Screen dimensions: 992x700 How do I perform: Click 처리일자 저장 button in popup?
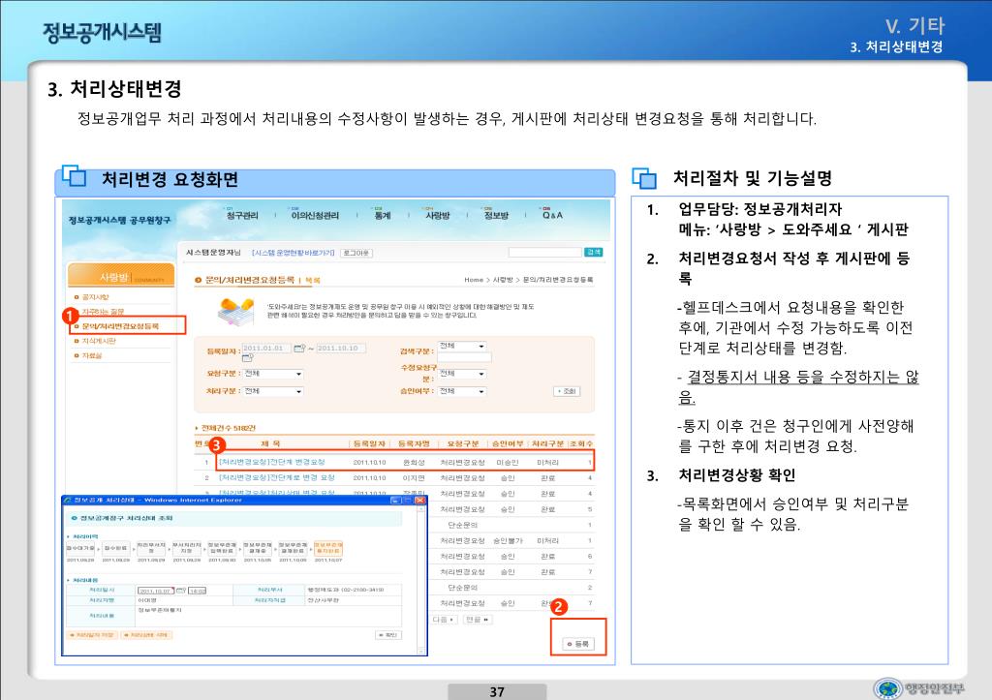point(92,635)
